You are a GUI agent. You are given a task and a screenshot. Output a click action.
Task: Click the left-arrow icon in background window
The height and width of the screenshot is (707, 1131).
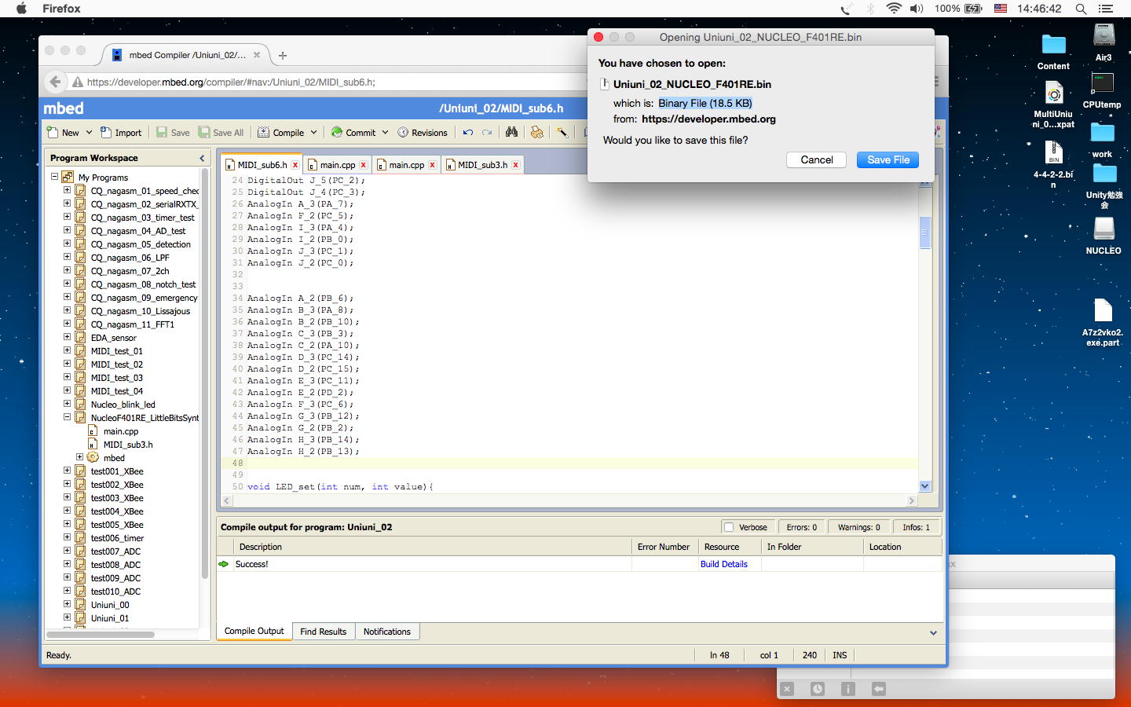click(879, 689)
